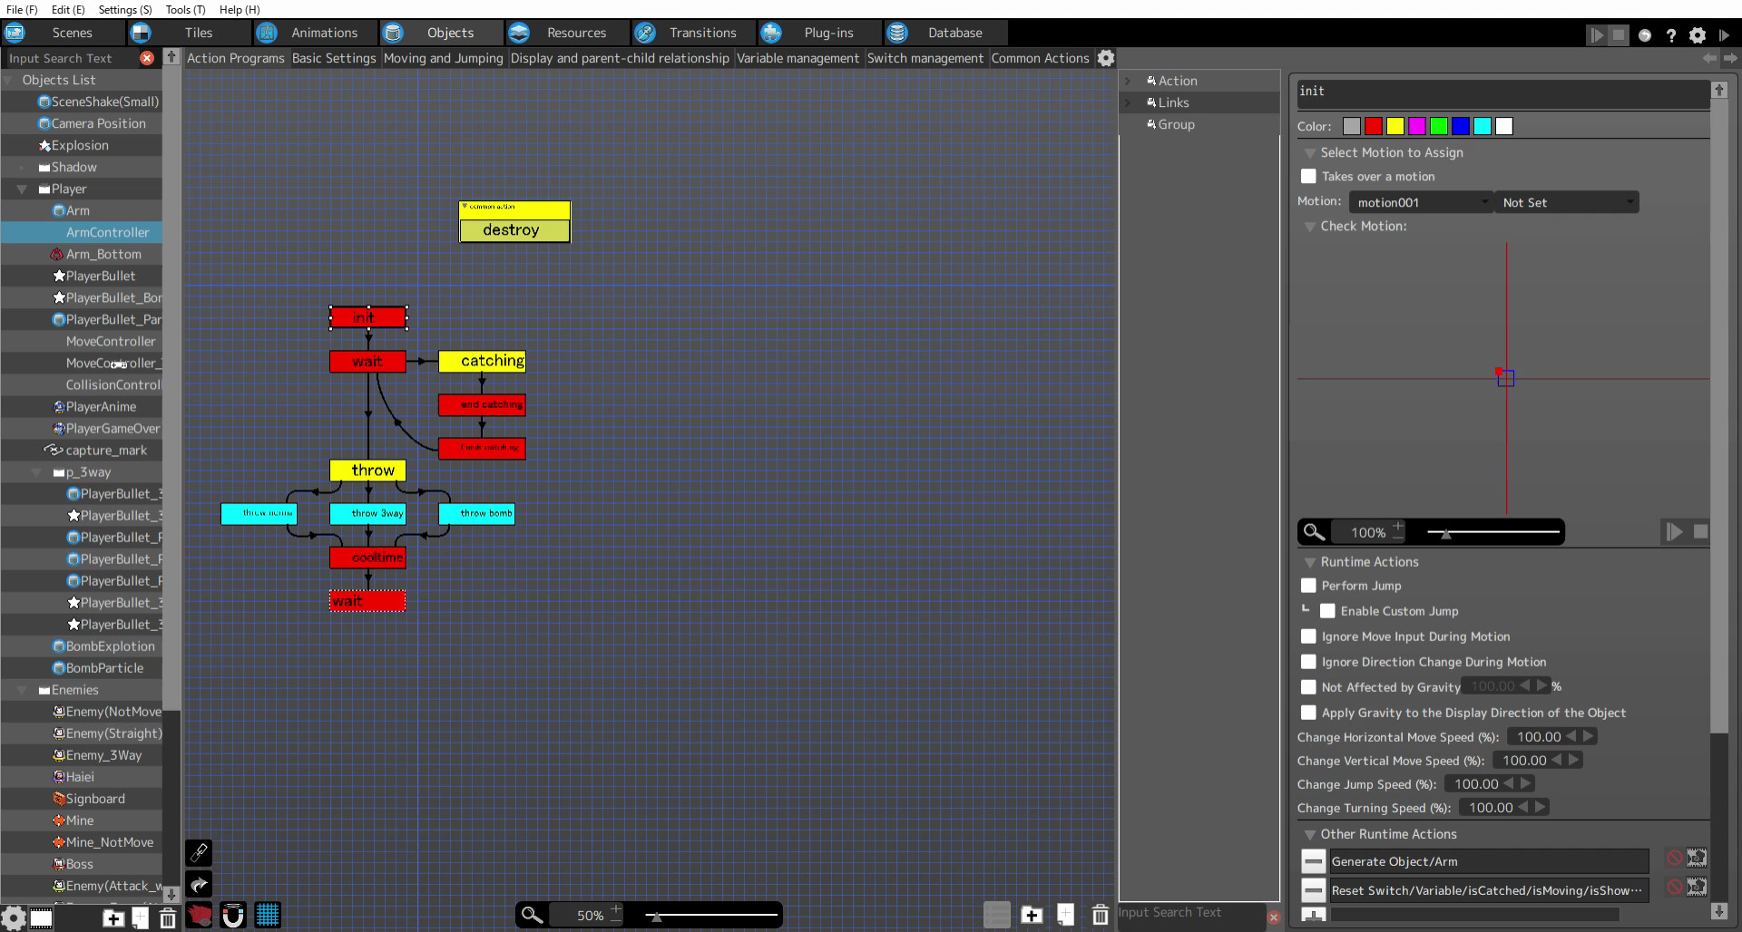Switch to the Basic Settings tab

[x=334, y=57]
